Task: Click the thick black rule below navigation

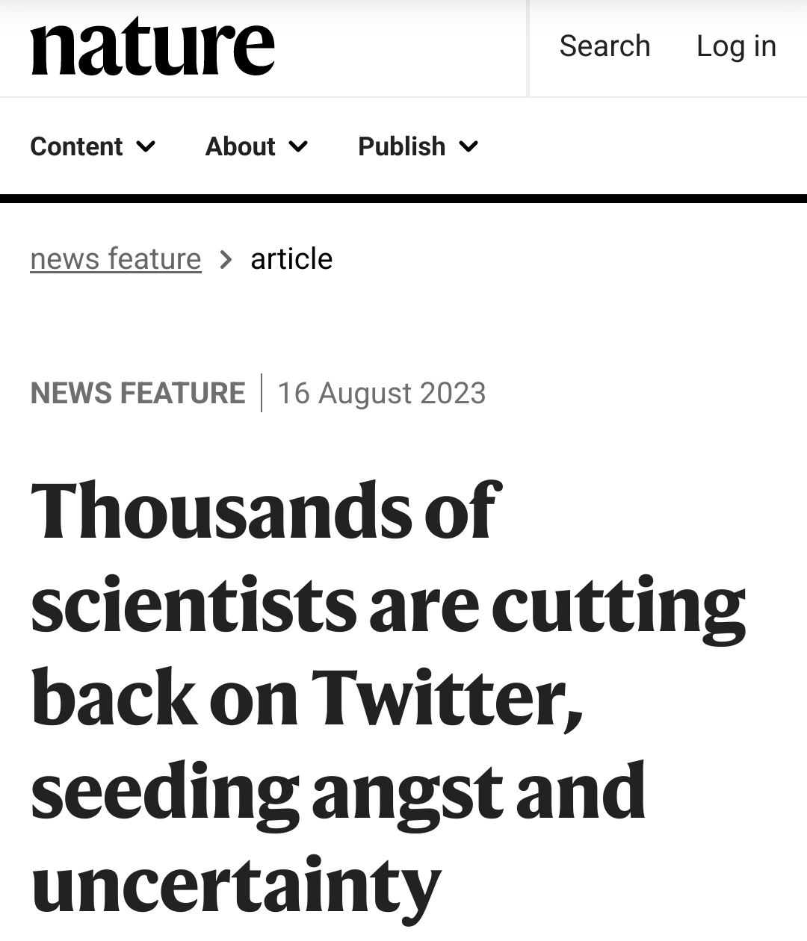Action: 403,199
